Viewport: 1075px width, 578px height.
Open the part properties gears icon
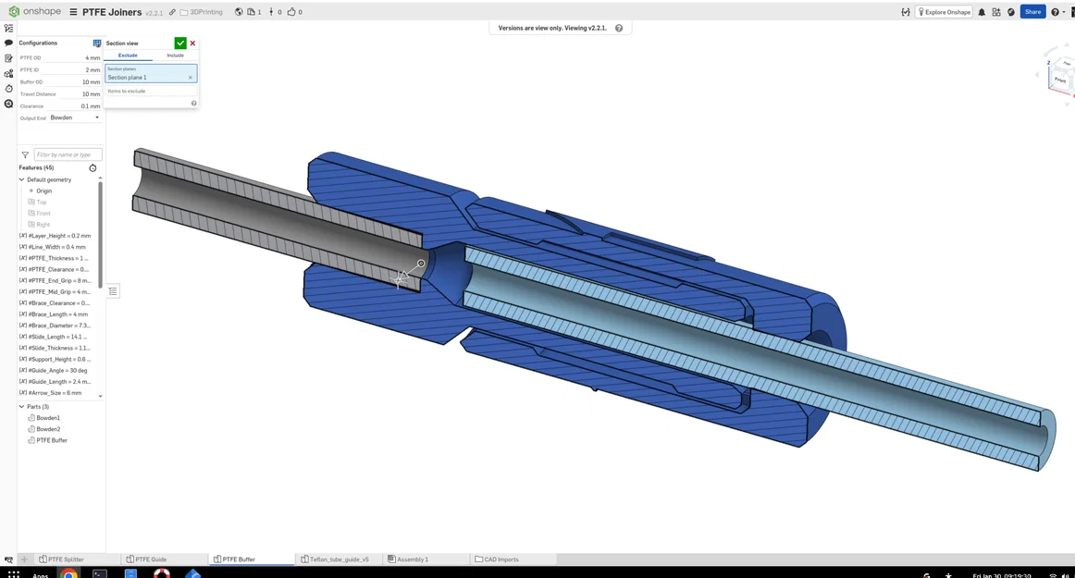(8, 73)
